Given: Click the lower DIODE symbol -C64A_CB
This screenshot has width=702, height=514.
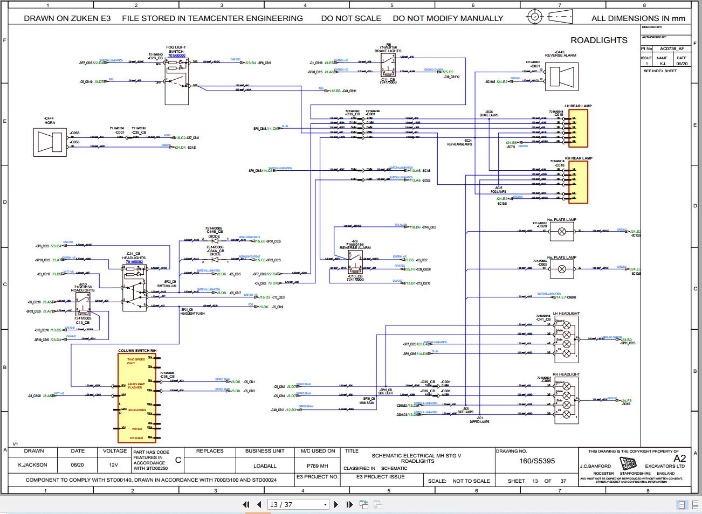Looking at the screenshot, I should 215,260.
